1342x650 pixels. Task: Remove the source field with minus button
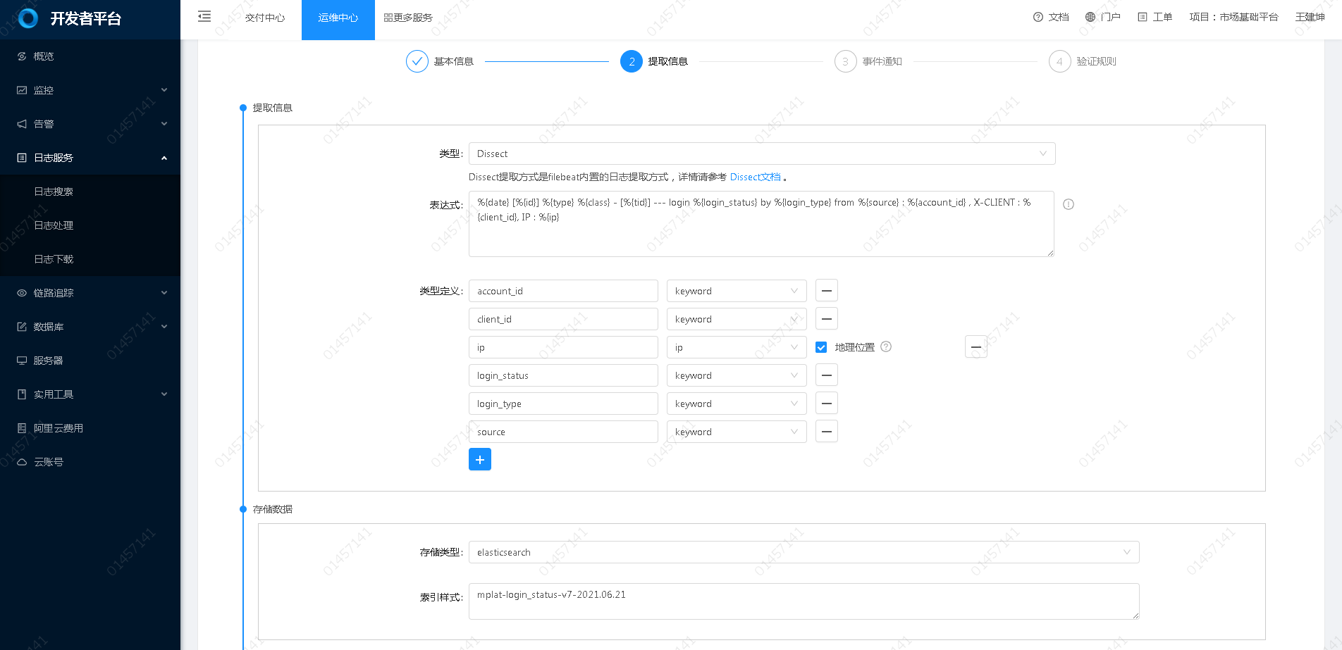tap(826, 432)
